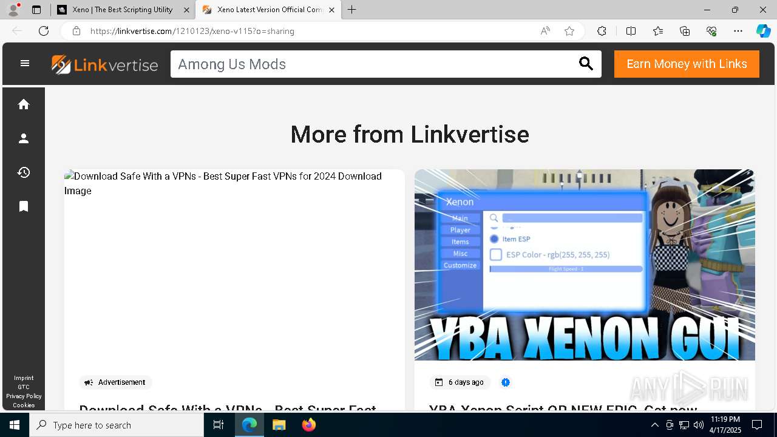The height and width of the screenshot is (437, 777).
Task: Toggle Read aloud icon in address bar
Action: [545, 31]
